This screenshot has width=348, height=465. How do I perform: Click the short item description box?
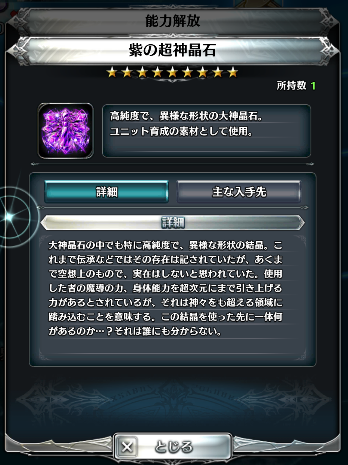207,131
